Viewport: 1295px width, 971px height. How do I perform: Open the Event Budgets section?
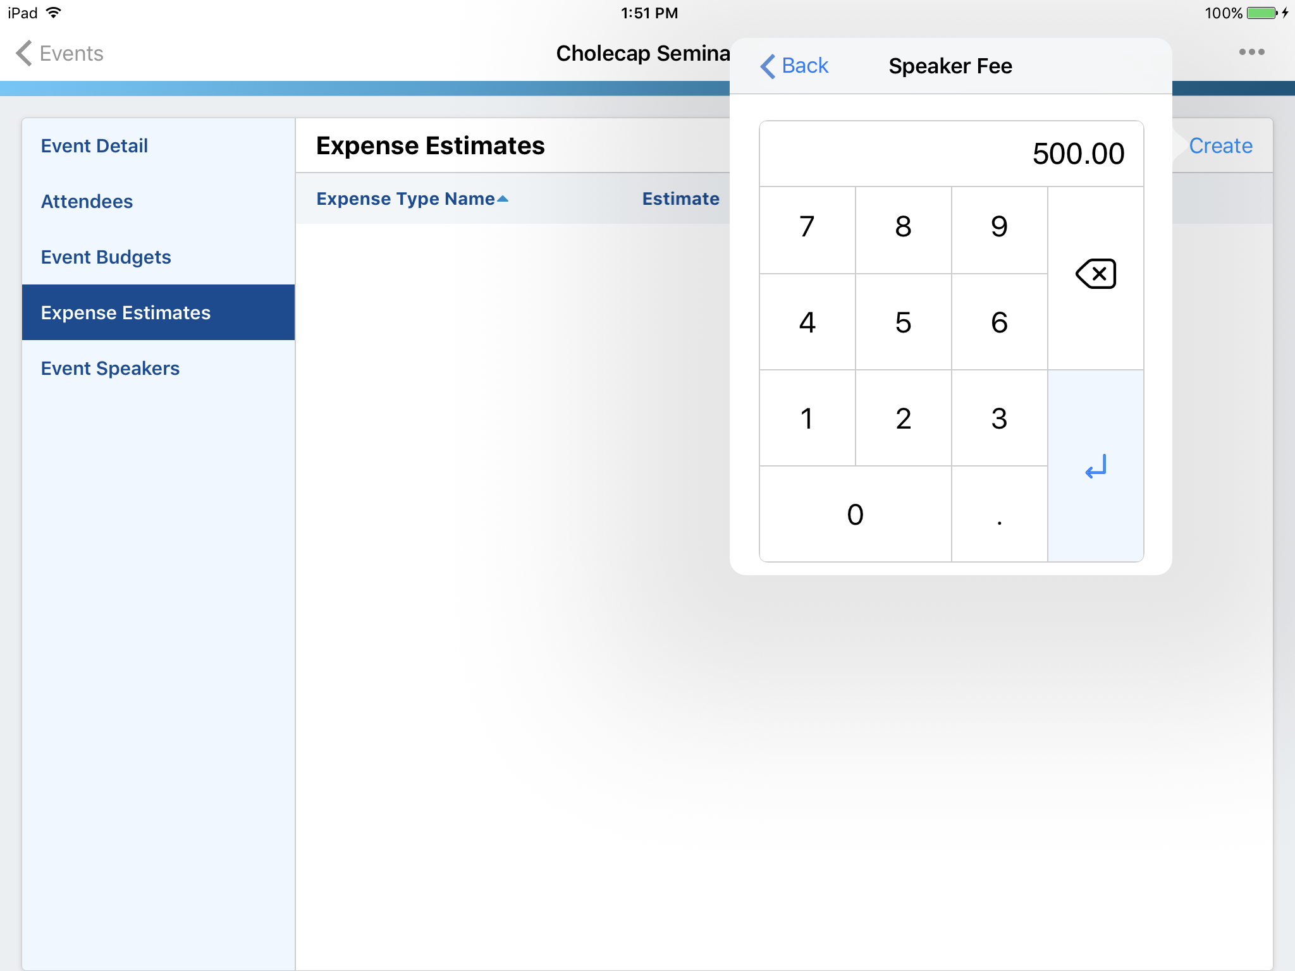pos(106,257)
